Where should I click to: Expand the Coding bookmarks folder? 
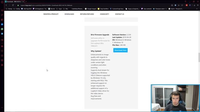17,9
